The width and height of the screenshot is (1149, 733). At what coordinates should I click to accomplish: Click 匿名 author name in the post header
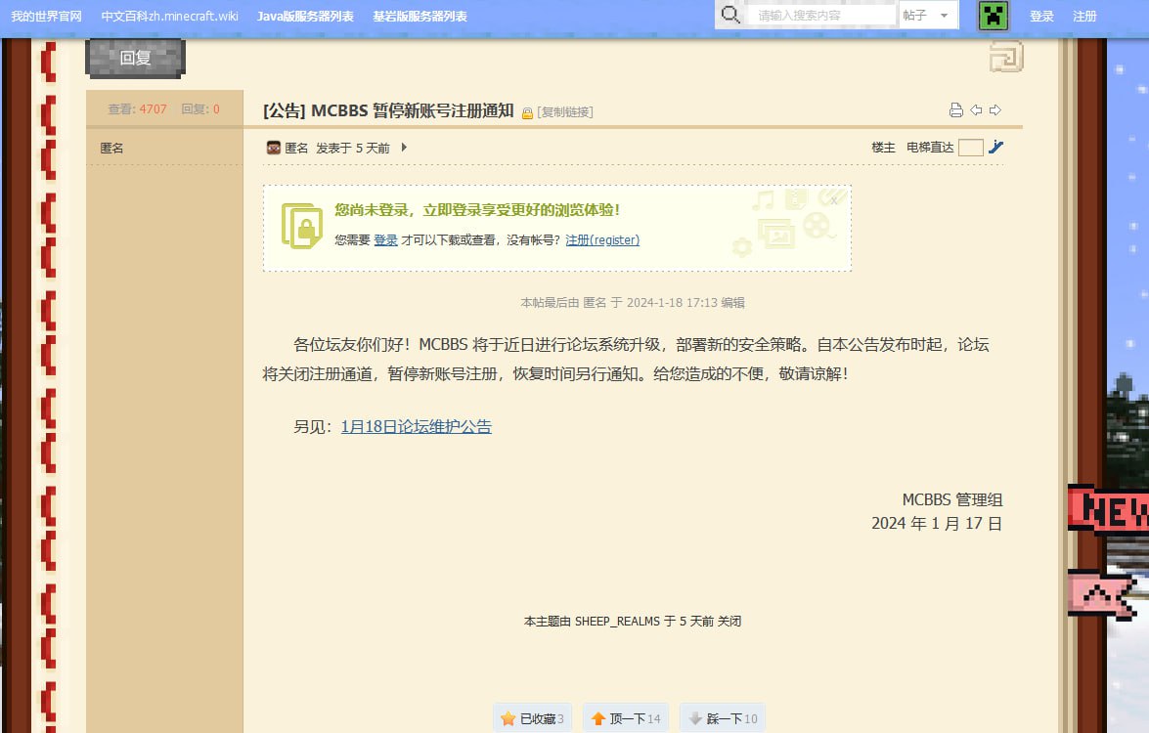(296, 148)
